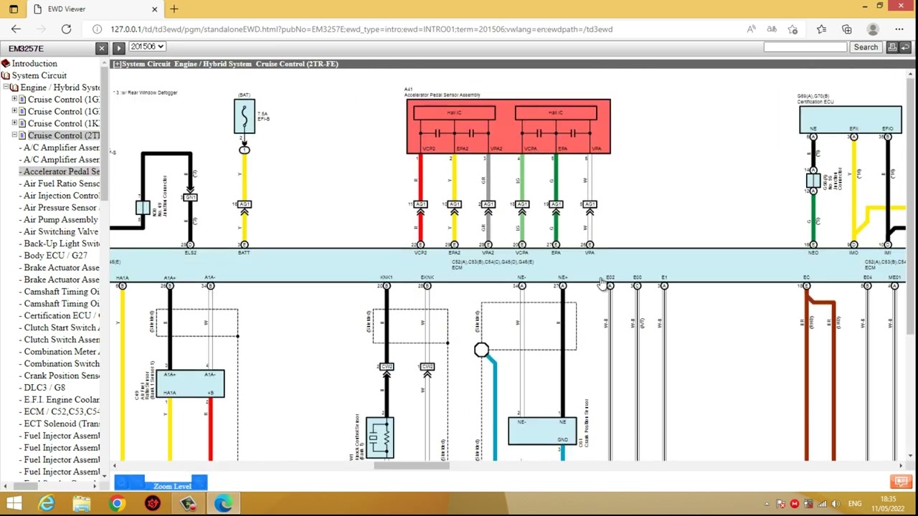Go back to the previous browser page
This screenshot has height=516, width=918.
coord(16,29)
